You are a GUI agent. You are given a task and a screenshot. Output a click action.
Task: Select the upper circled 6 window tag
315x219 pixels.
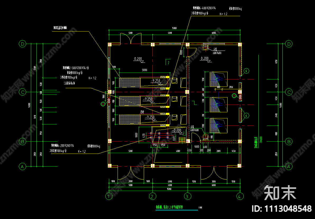click(246, 71)
